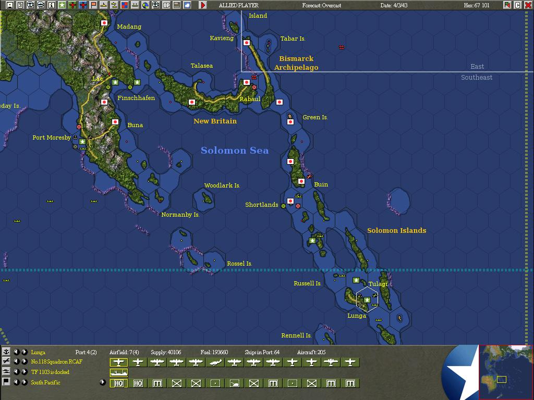This screenshot has width=534, height=400.
Task: Select the Allied base at Port Moresby
Action: coord(82,142)
